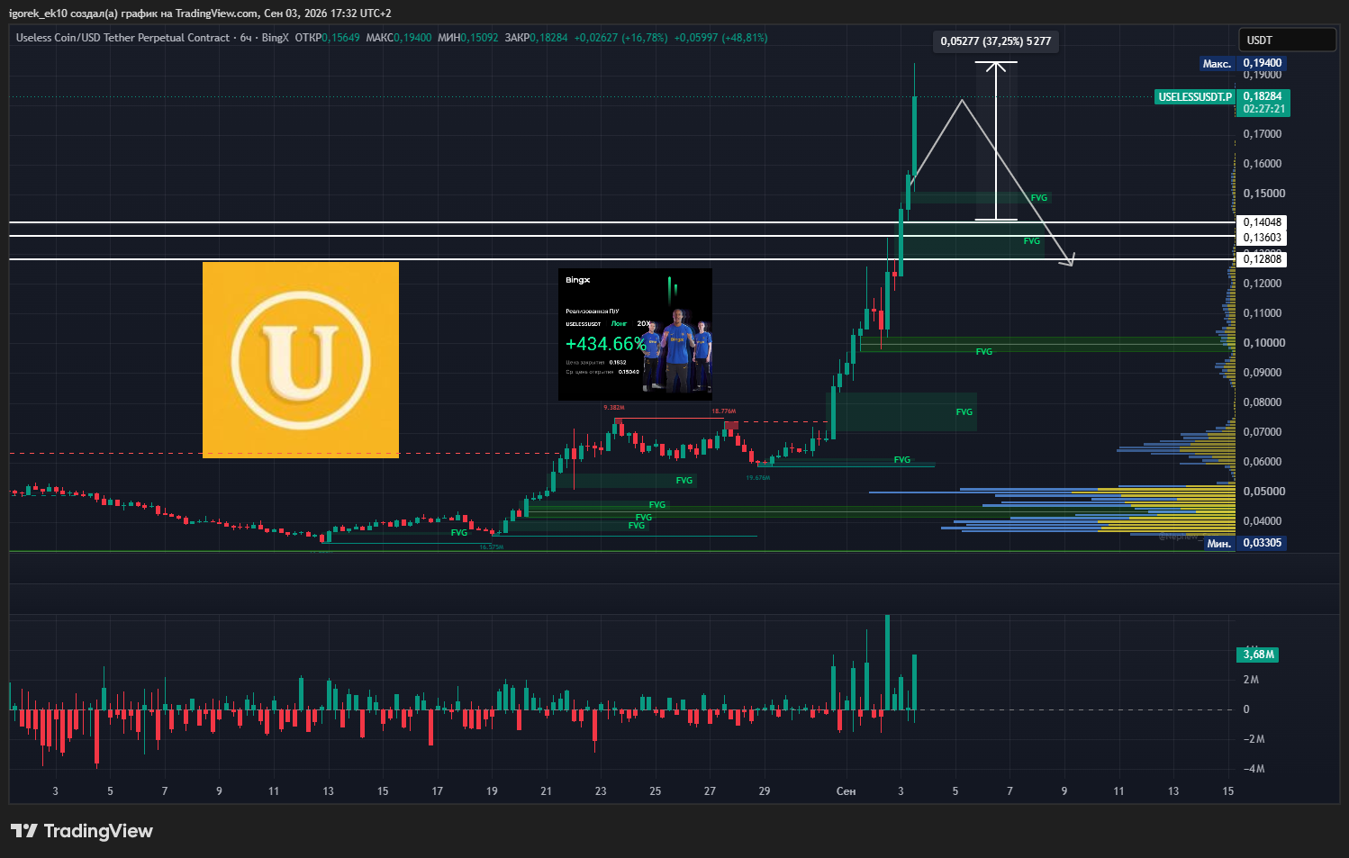Click the Мин. label on price axis
1349x858 pixels.
(1219, 543)
